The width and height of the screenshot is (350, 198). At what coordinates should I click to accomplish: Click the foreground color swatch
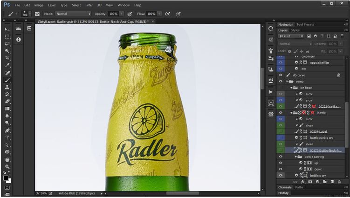(x=6, y=178)
